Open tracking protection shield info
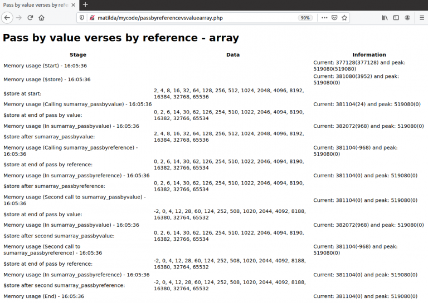The height and width of the screenshot is (303, 428). pos(81,18)
